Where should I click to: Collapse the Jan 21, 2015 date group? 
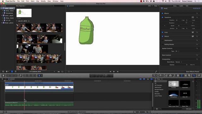point(17,21)
